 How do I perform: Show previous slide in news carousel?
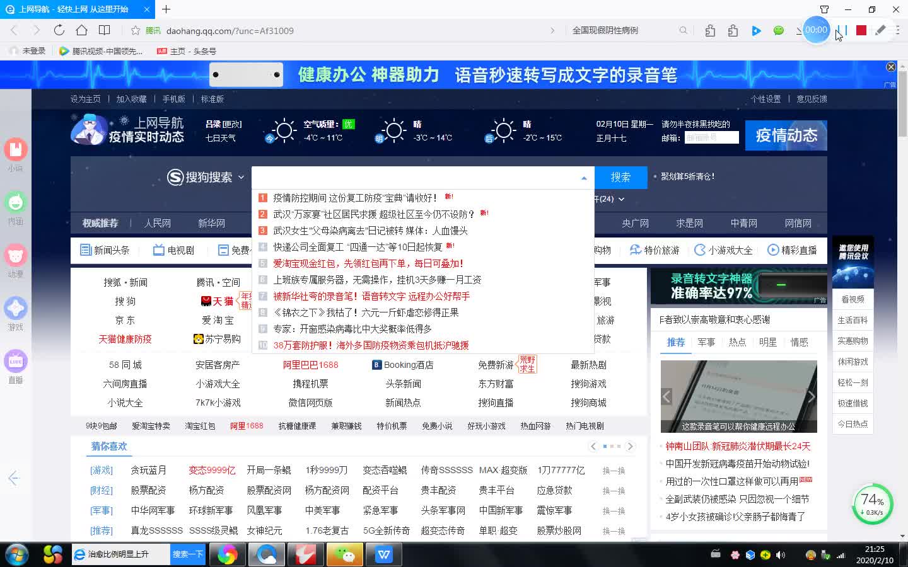[x=666, y=396]
